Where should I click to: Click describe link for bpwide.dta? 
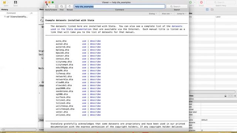pos(96,53)
